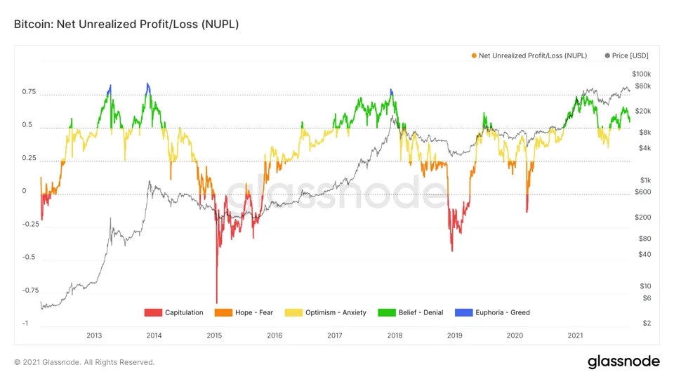The image size is (674, 379).
Task: Click the red Capitulation color swatch
Action: pyautogui.click(x=153, y=313)
